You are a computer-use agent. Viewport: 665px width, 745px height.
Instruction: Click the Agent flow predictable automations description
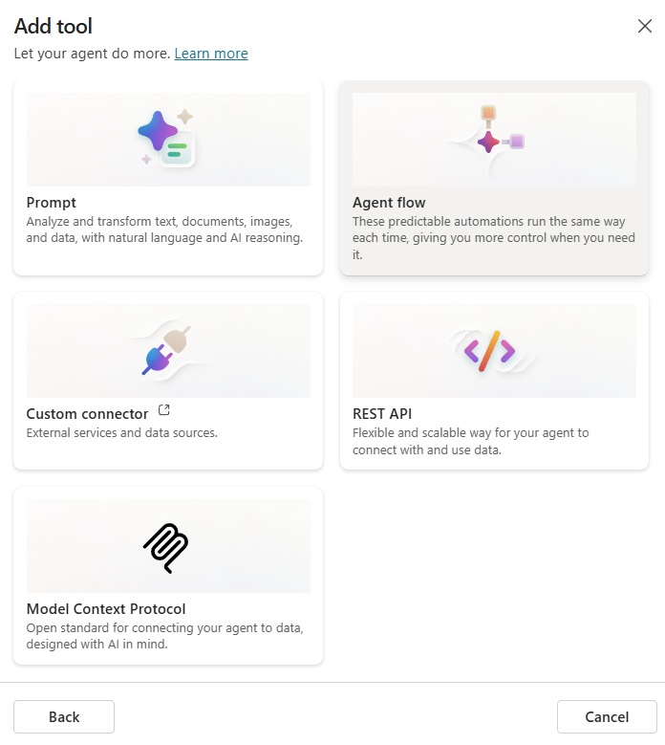pyautogui.click(x=494, y=238)
